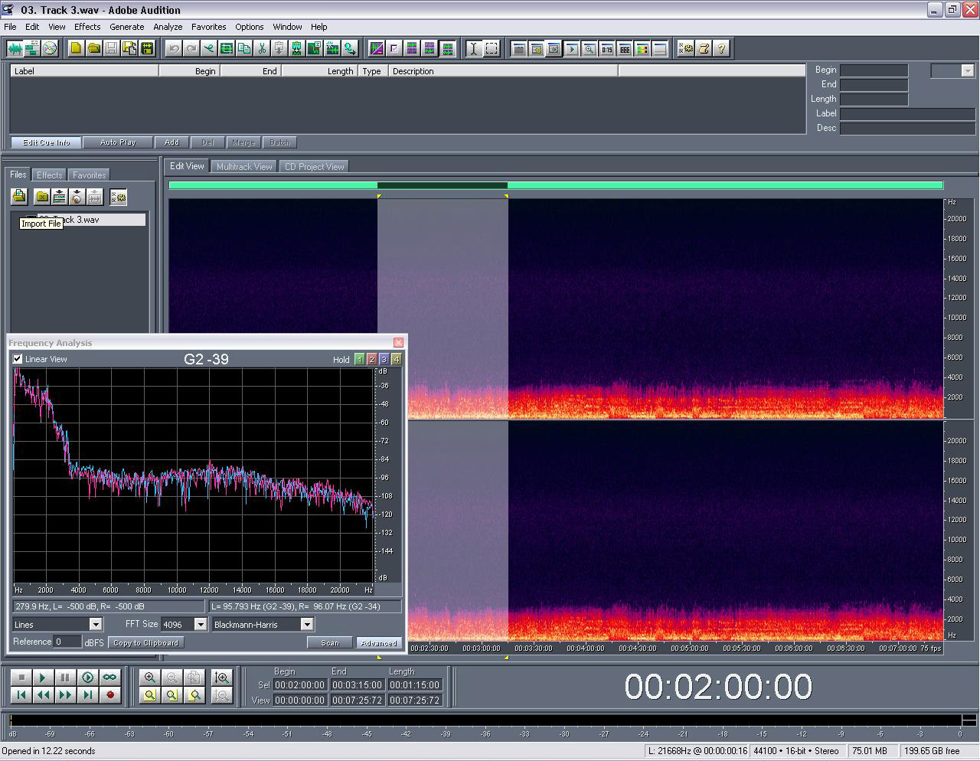Click the Pause transport button

pos(65,678)
